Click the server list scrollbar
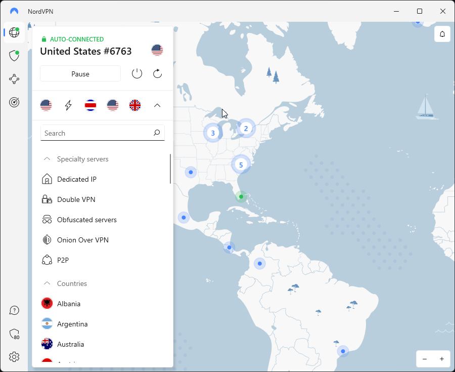The image size is (455, 372). pyautogui.click(x=170, y=169)
